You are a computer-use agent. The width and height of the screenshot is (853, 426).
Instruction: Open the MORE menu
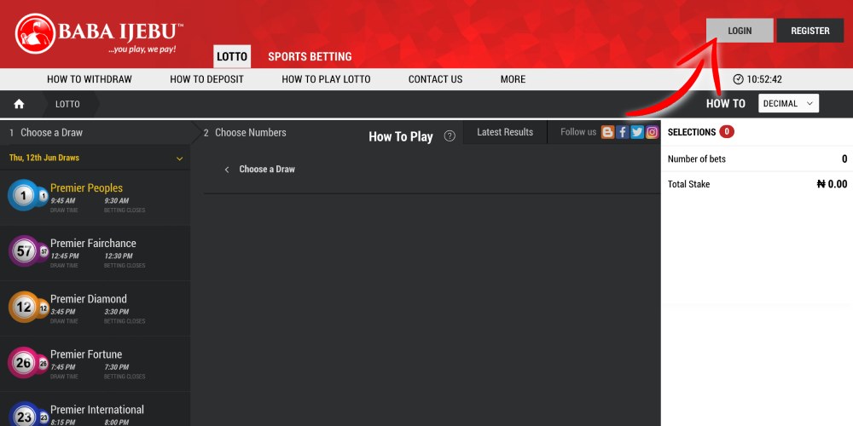pyautogui.click(x=513, y=79)
